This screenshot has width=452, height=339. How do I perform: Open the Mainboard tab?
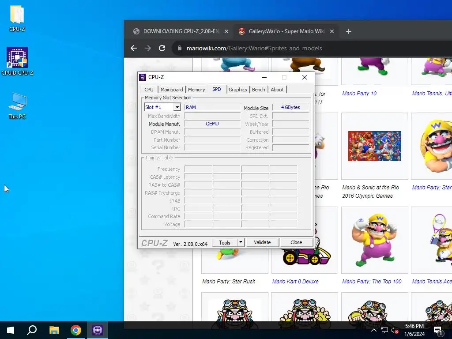(x=172, y=90)
